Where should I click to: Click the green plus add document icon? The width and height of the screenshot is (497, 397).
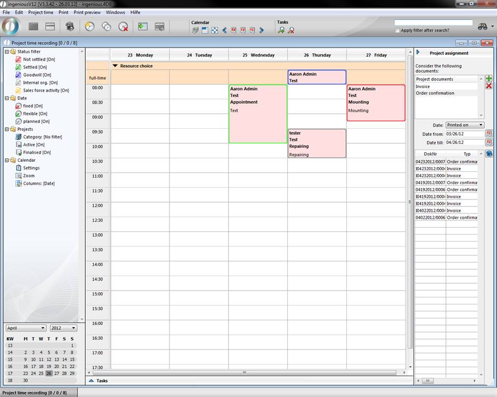(x=488, y=79)
